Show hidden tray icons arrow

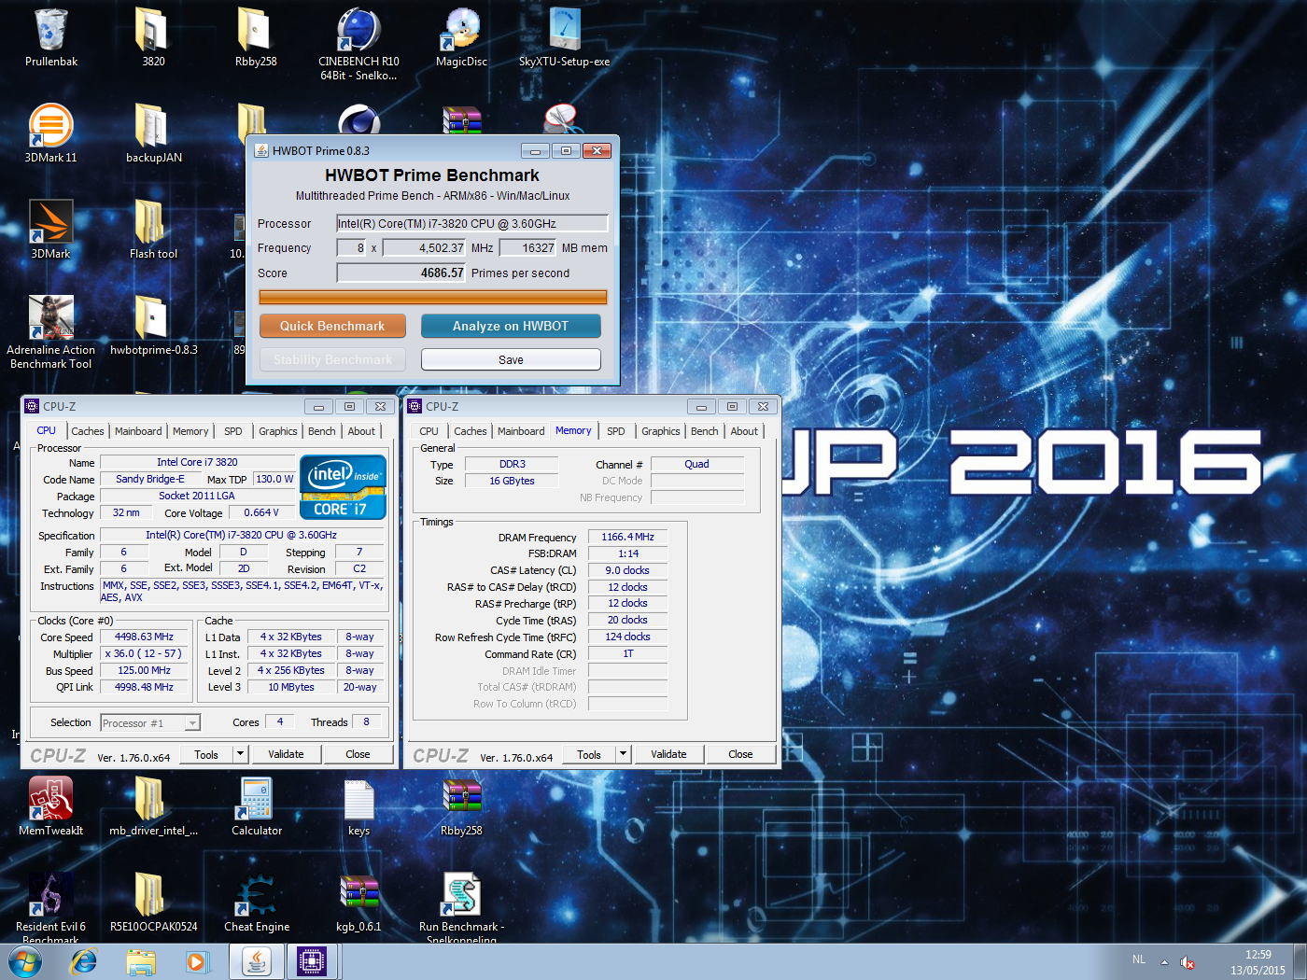1164,961
